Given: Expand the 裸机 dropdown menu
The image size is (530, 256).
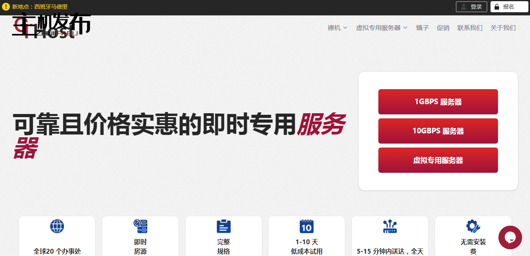Looking at the screenshot, I should [x=337, y=28].
